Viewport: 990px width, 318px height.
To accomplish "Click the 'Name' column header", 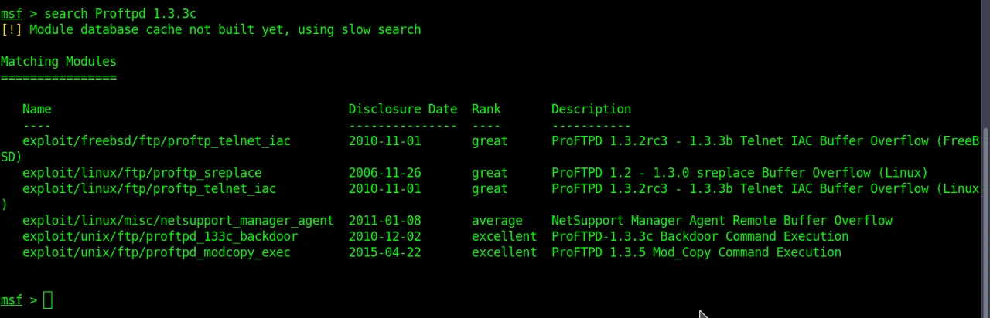I will click(x=37, y=110).
